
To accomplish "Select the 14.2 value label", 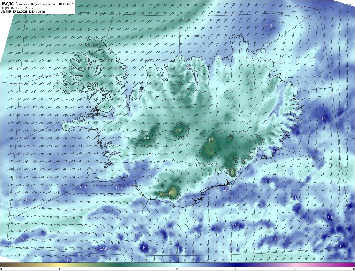I will tap(275, 239).
